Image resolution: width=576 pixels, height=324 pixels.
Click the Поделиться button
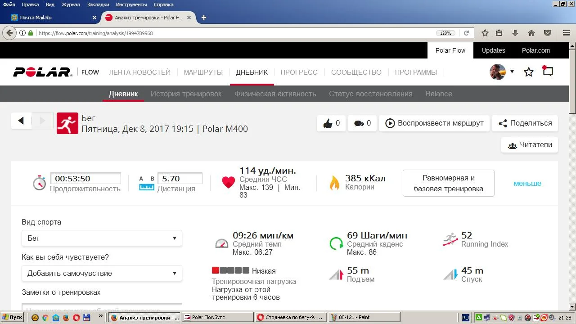pyautogui.click(x=525, y=123)
